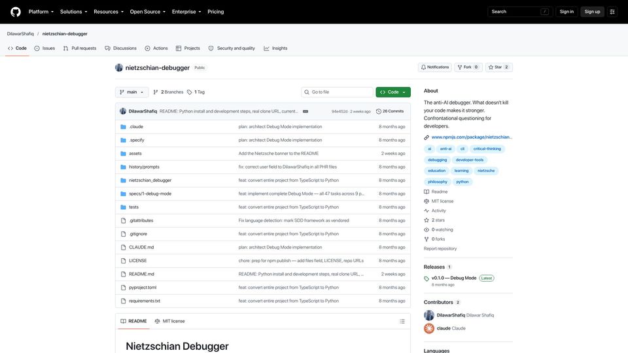Click the Sign up button
The height and width of the screenshot is (353, 628).
(x=592, y=12)
